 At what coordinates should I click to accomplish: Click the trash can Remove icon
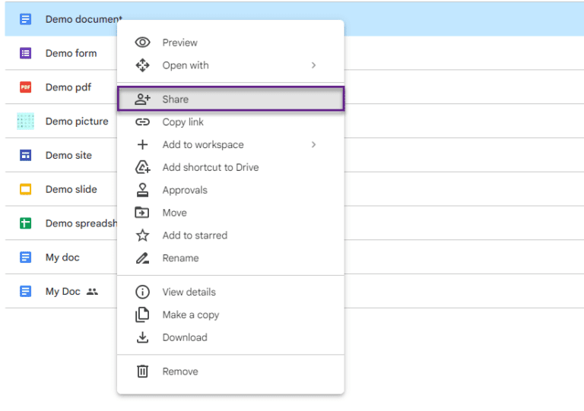click(x=142, y=371)
